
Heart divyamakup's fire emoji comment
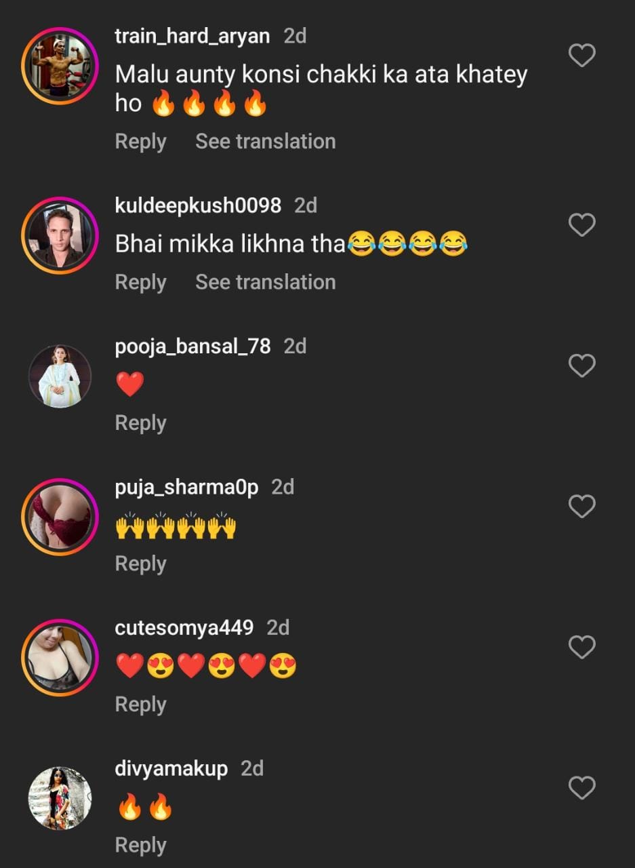point(581,788)
